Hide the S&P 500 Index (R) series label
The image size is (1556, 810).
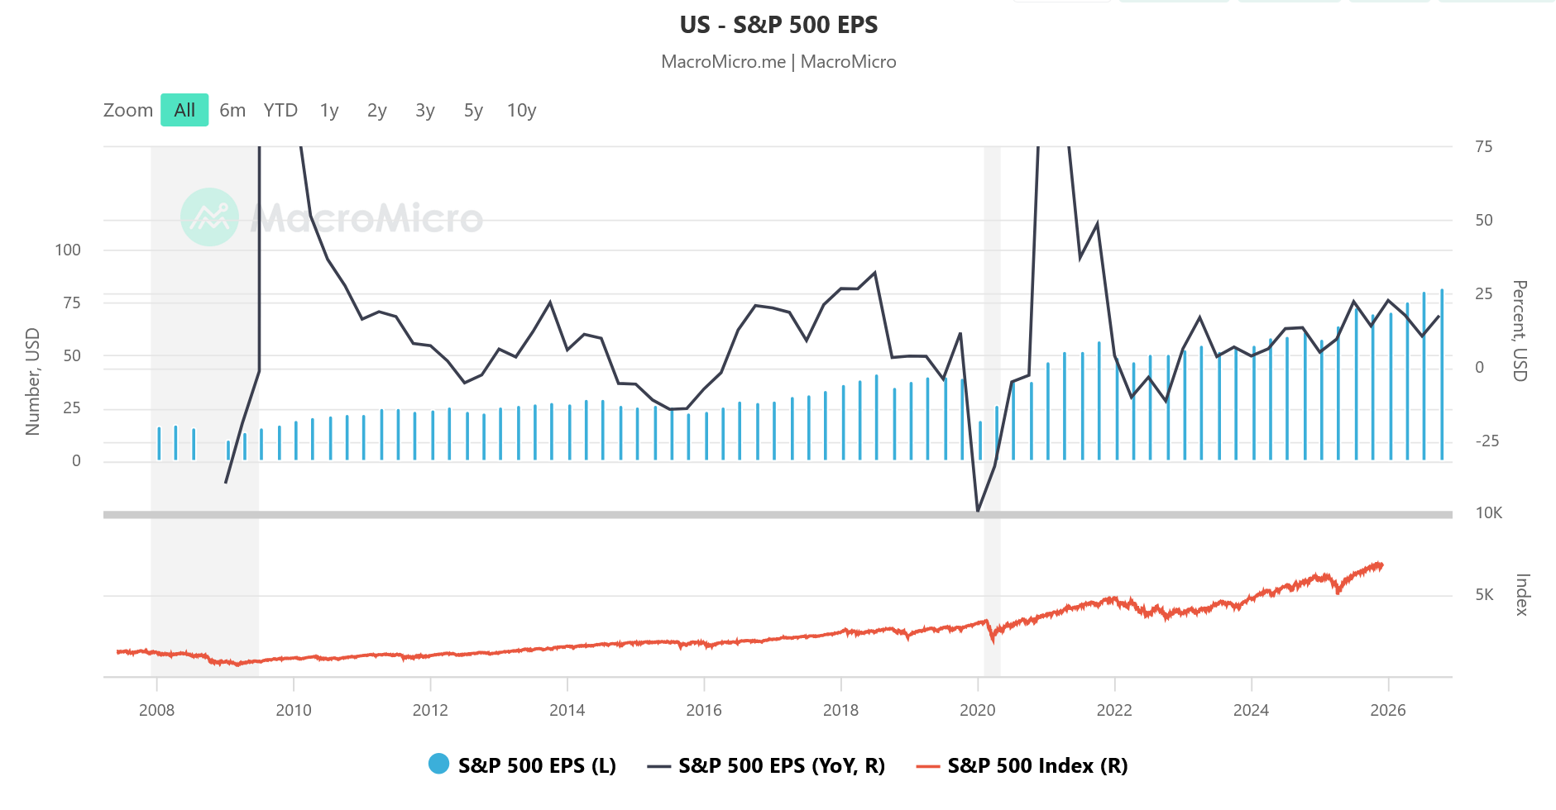pyautogui.click(x=1037, y=766)
